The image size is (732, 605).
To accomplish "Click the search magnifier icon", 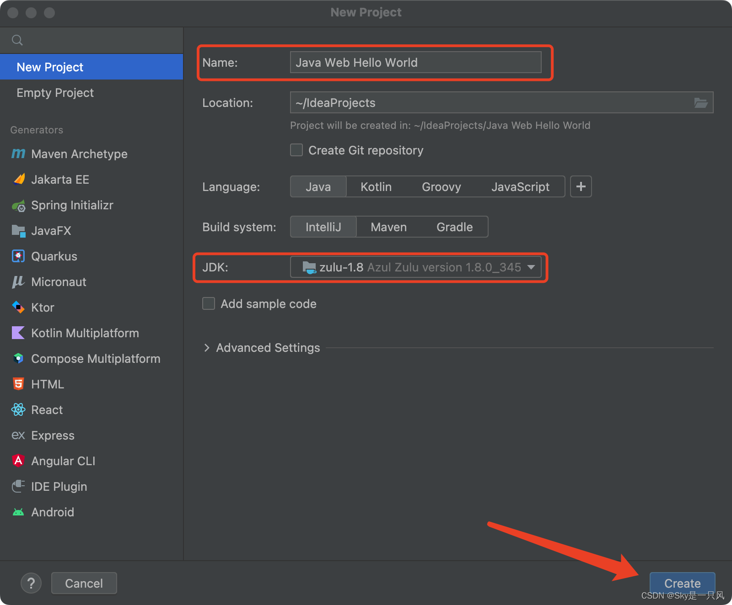I will 17,40.
